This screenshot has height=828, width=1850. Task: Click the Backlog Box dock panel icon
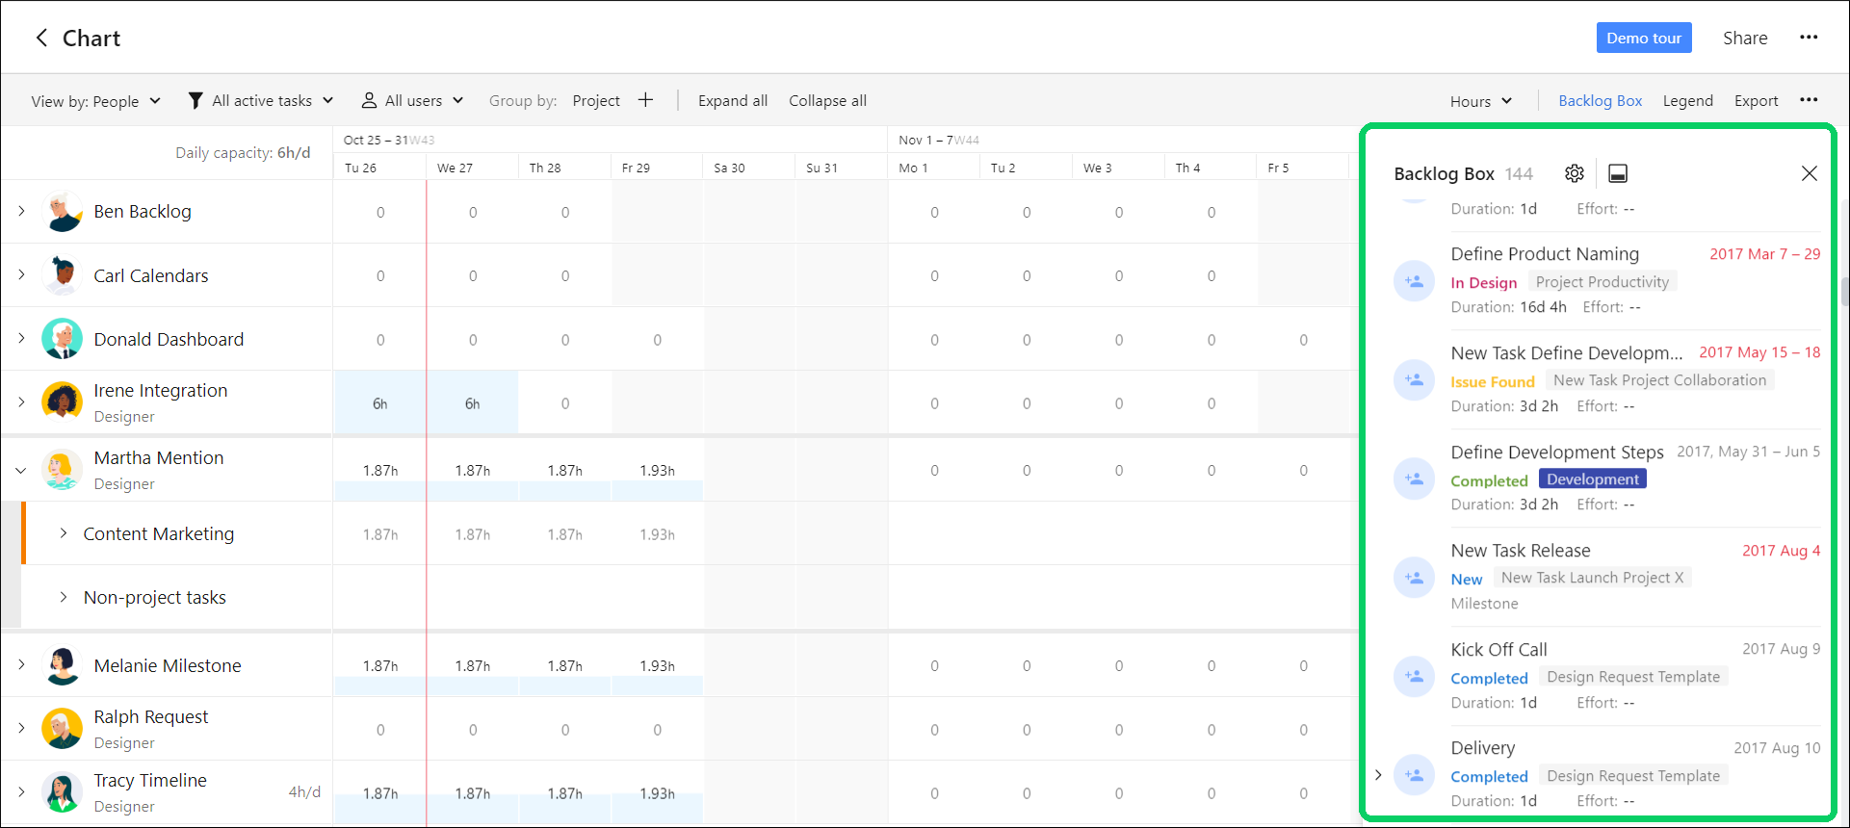click(x=1618, y=173)
